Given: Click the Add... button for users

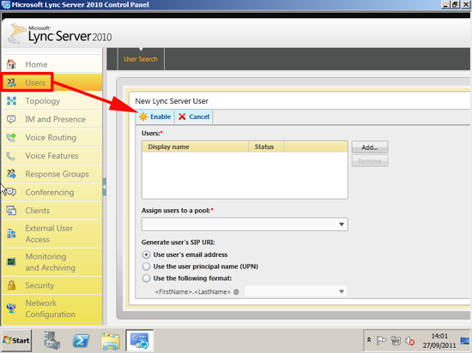Looking at the screenshot, I should coord(370,147).
